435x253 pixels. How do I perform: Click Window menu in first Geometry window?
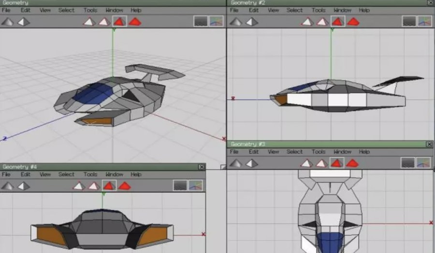[114, 10]
